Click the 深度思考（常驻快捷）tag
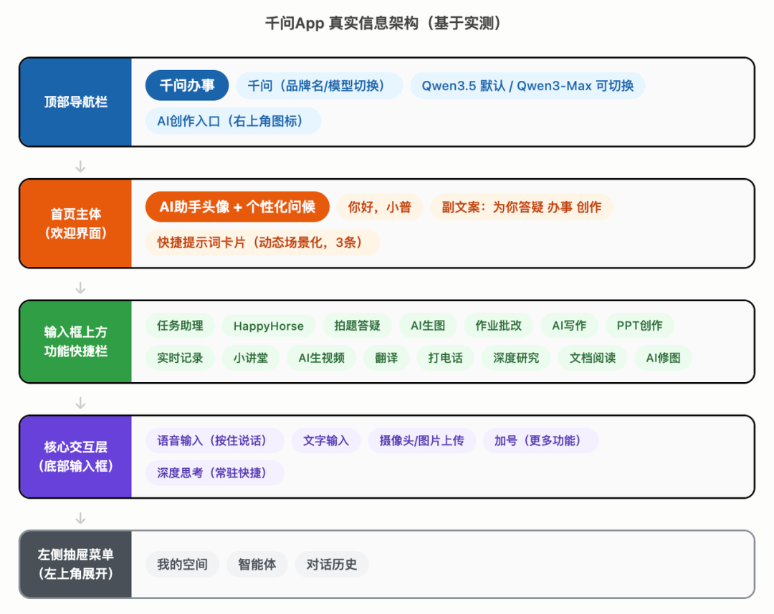The height and width of the screenshot is (614, 774). pos(215,473)
